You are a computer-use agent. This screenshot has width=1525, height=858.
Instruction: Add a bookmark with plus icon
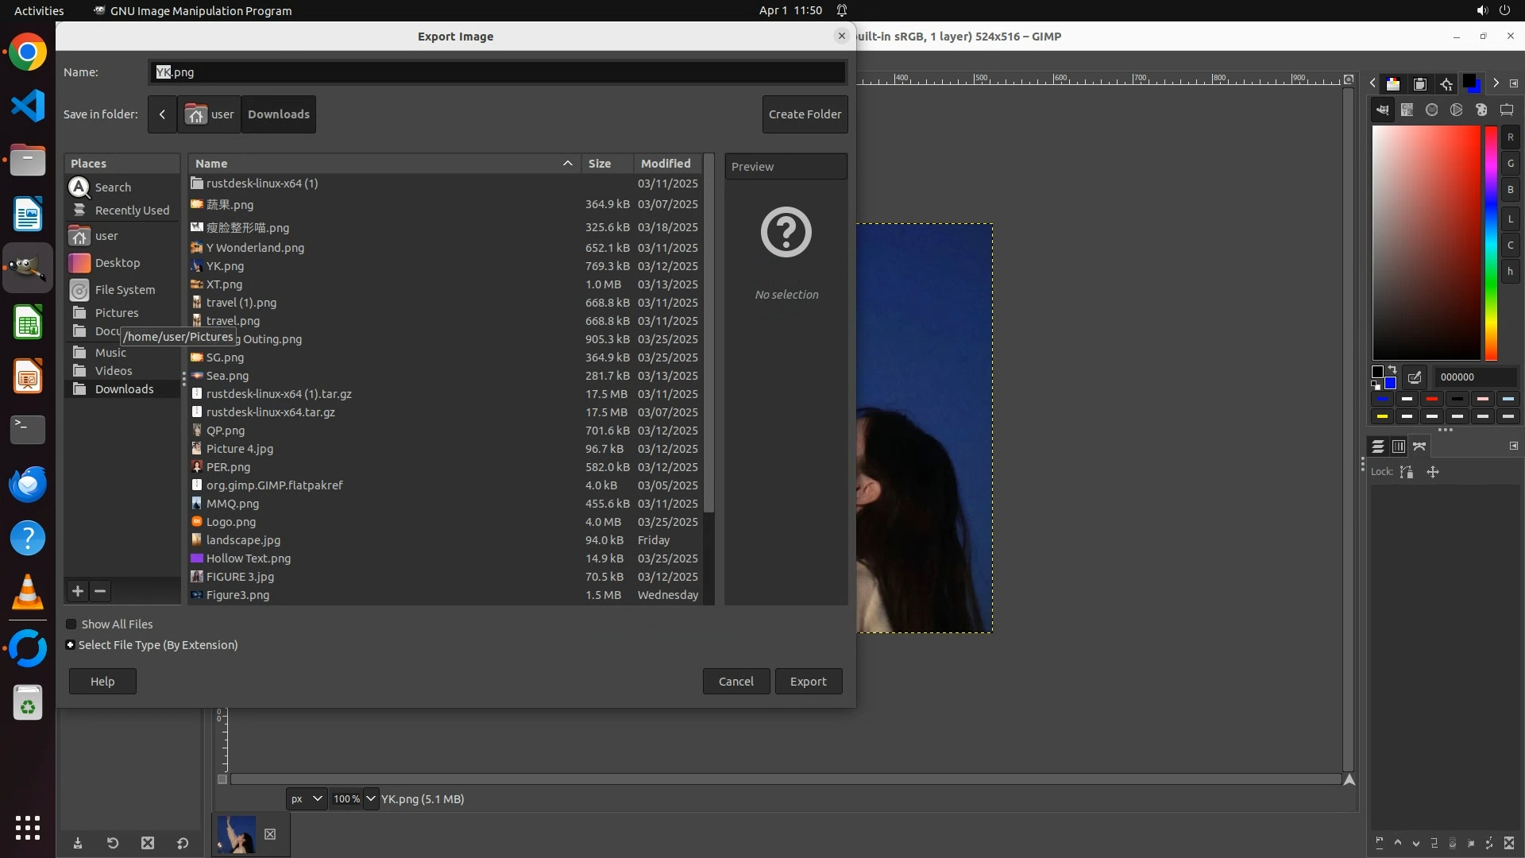click(x=77, y=591)
